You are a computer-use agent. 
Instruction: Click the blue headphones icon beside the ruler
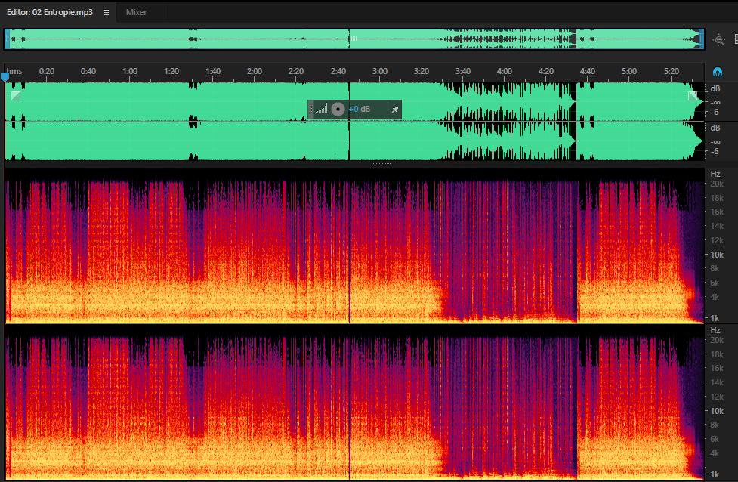pos(718,72)
